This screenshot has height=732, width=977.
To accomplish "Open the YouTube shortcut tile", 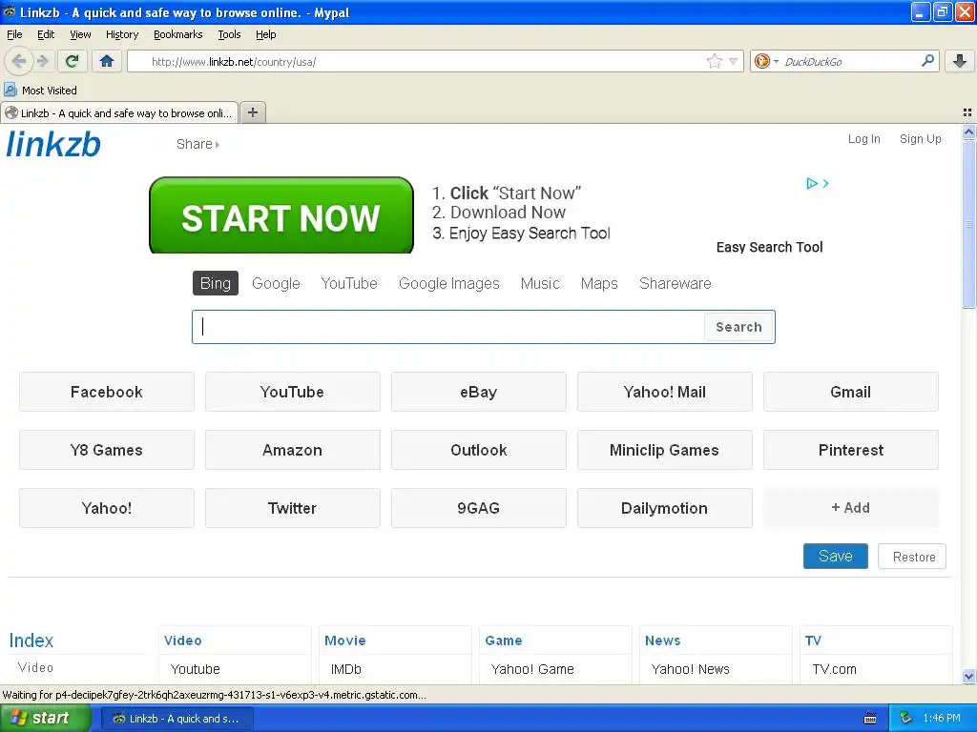I will coord(292,392).
